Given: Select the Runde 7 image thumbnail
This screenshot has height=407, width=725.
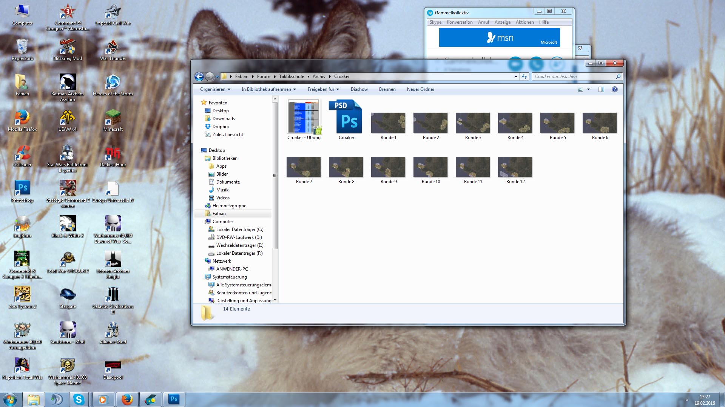Looking at the screenshot, I should click(x=304, y=167).
